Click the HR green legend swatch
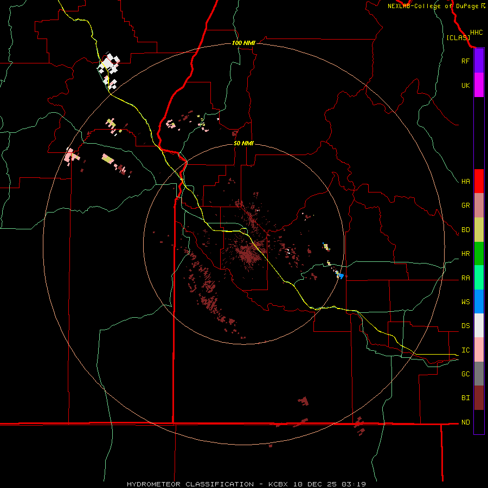The width and height of the screenshot is (488, 488). (479, 254)
